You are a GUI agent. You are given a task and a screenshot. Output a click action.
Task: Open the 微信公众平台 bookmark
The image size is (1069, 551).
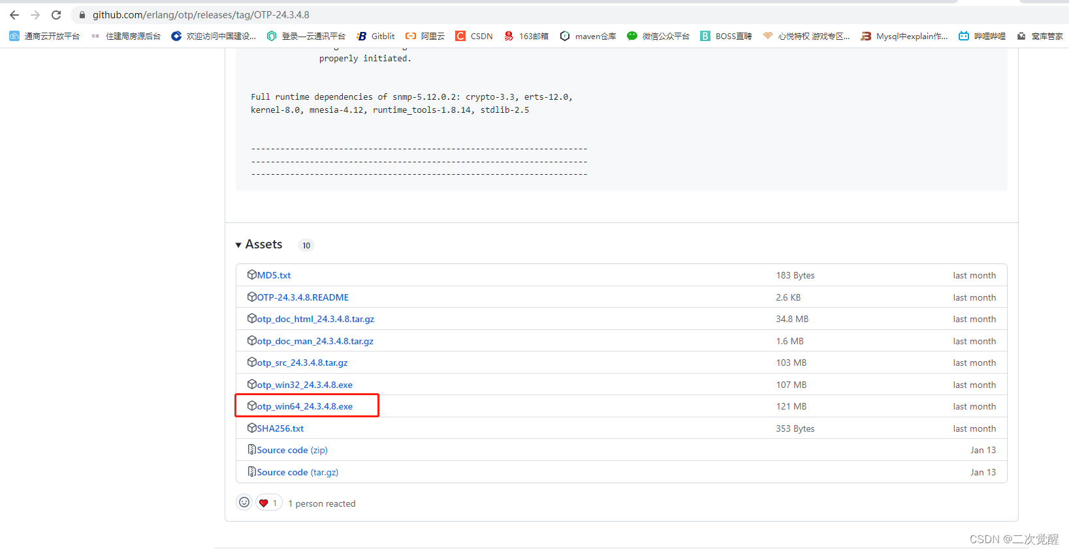658,36
